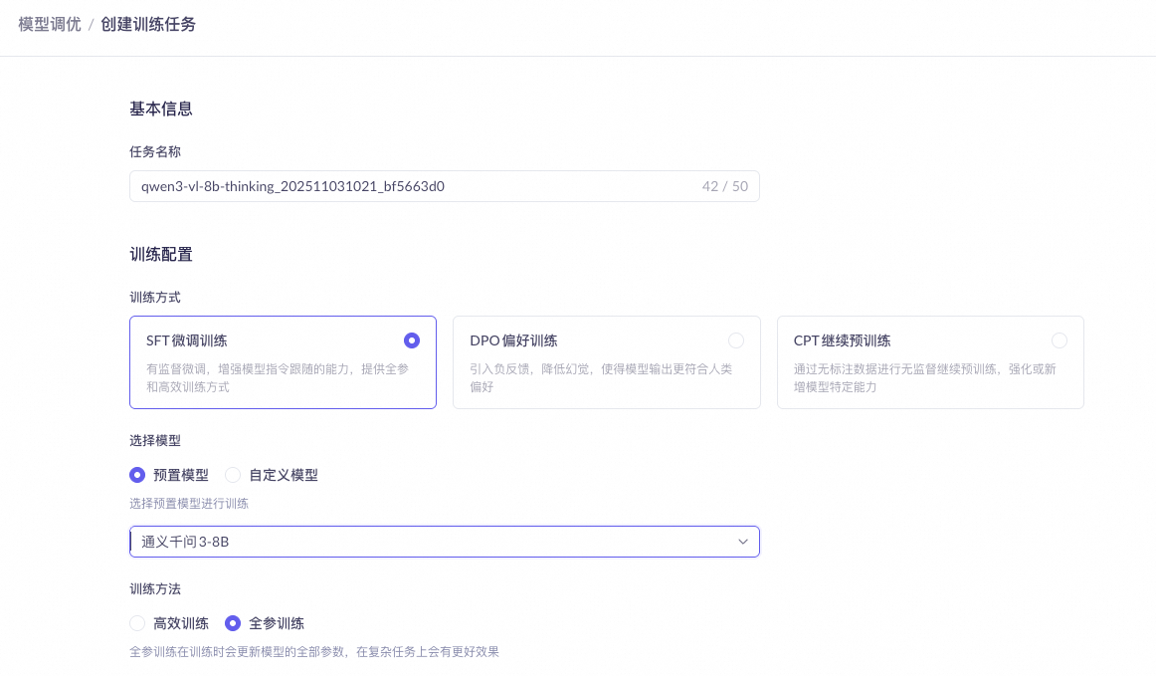This screenshot has height=676, width=1156.
Task: Click the model dropdown chevron arrow
Action: tap(742, 542)
